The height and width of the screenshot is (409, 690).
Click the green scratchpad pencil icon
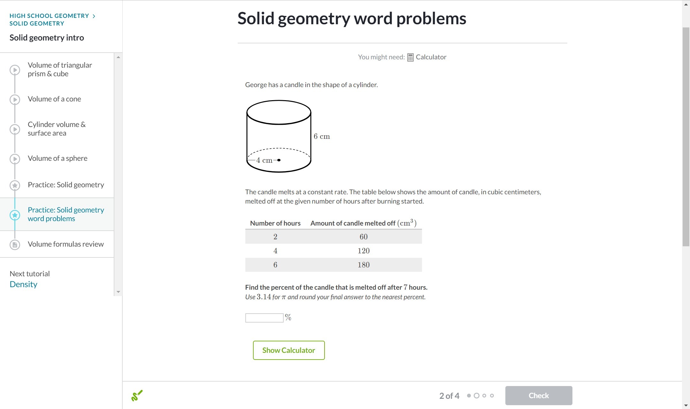click(x=137, y=396)
